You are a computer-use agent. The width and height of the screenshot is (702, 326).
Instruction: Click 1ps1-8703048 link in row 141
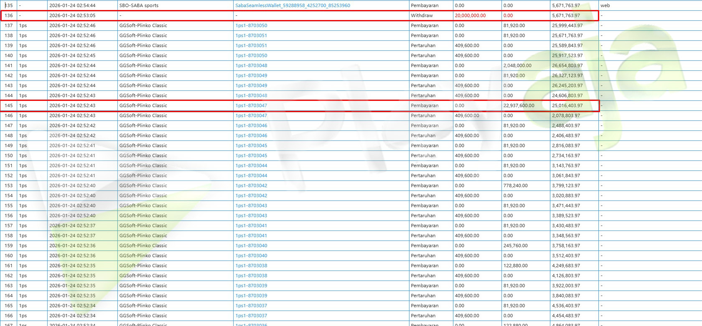coord(251,65)
